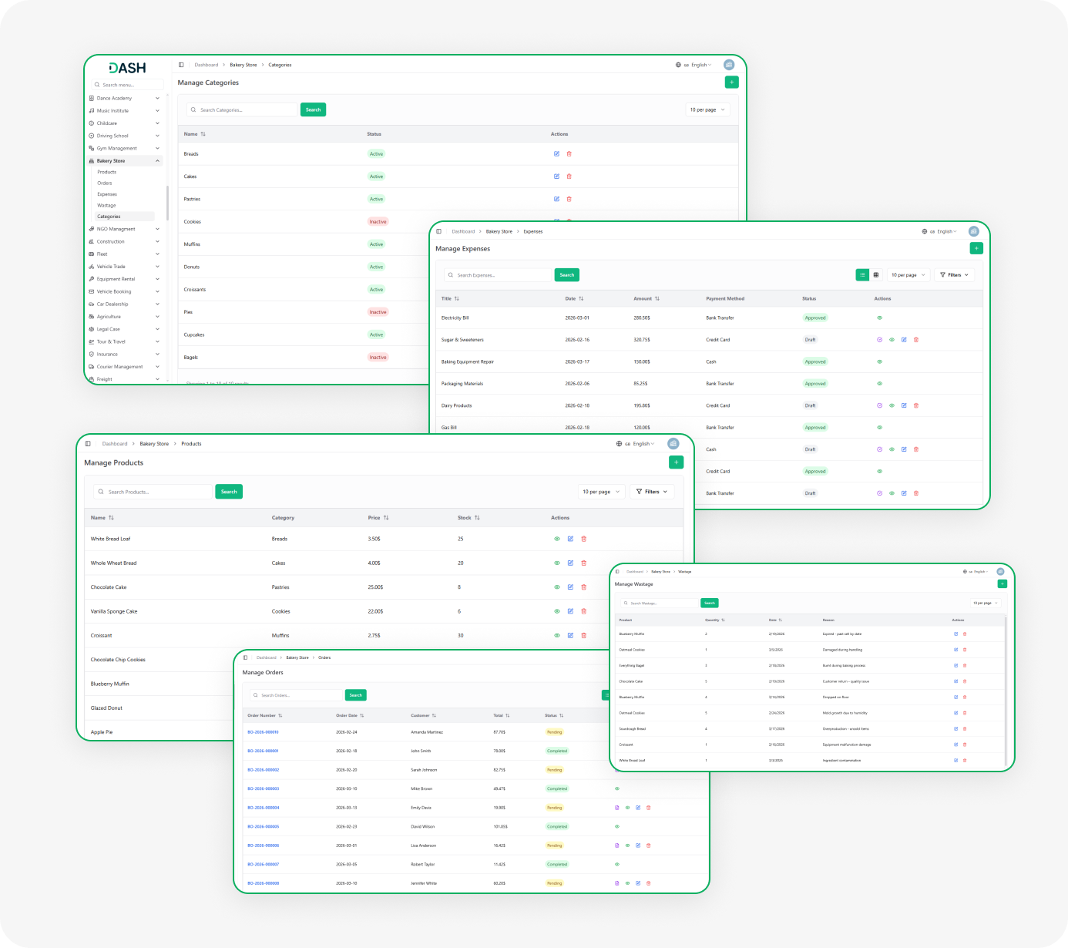This screenshot has width=1068, height=948.
Task: Open Filters dropdown in Manage Products
Action: (x=652, y=492)
